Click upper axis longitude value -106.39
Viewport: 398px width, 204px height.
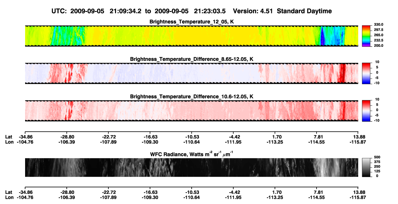tap(67, 142)
